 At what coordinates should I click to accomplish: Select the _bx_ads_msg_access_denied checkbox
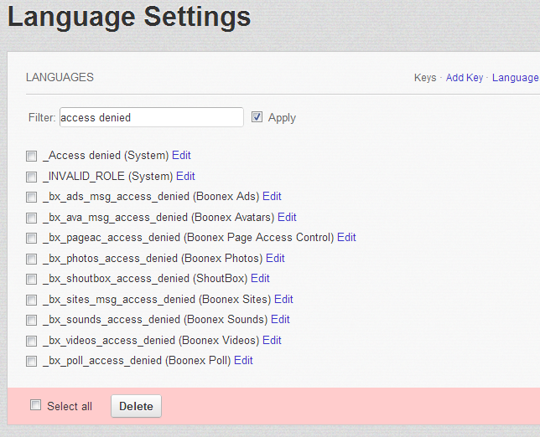tap(32, 197)
